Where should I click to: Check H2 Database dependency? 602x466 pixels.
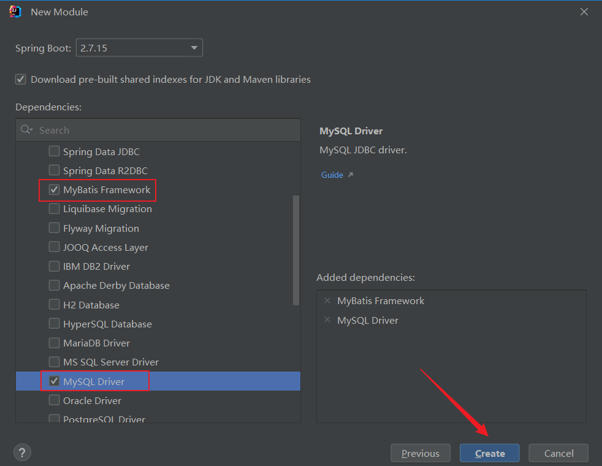tap(54, 304)
